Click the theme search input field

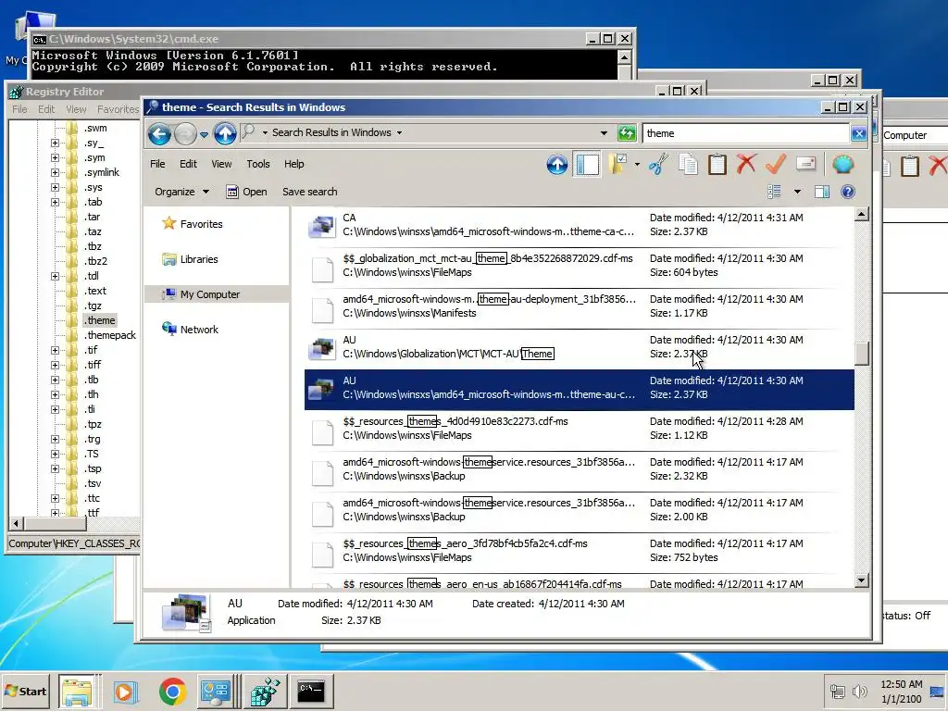tap(745, 133)
